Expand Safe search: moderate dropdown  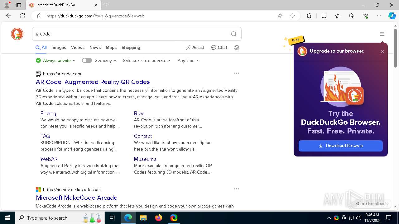[x=147, y=60]
